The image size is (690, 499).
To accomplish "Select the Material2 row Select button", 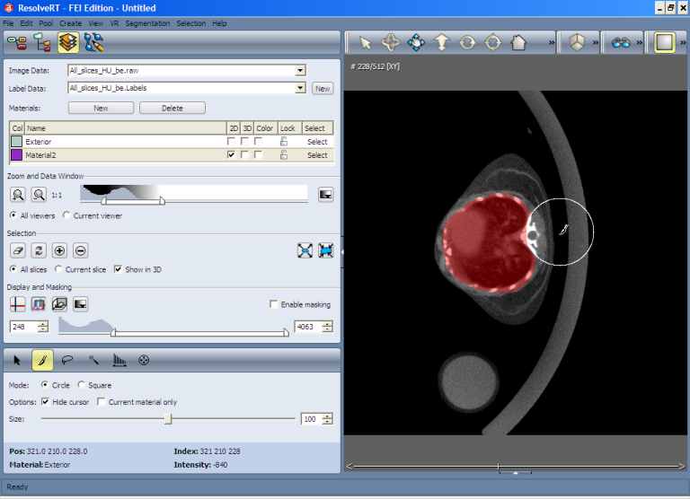I will point(317,155).
